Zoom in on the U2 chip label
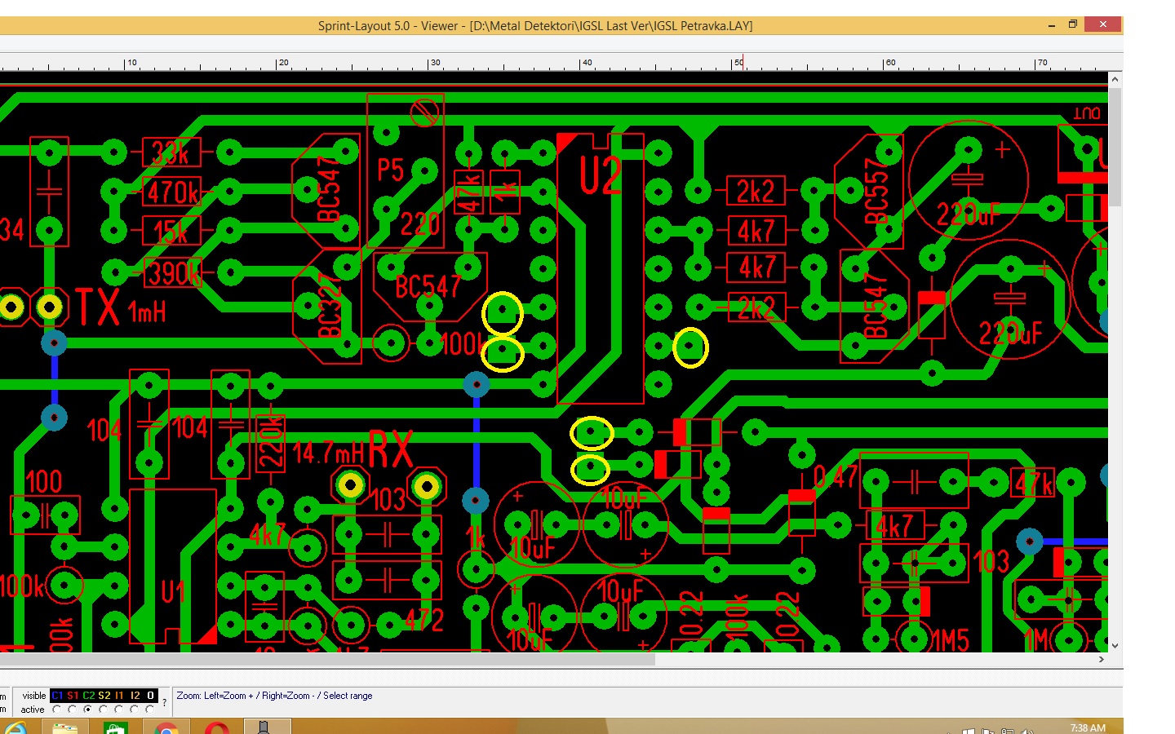This screenshot has width=1175, height=734. pyautogui.click(x=600, y=176)
